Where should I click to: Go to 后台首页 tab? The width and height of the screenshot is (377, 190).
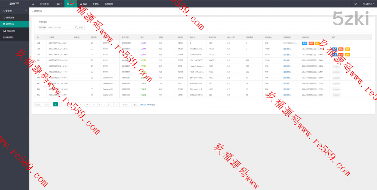click(x=44, y=4)
